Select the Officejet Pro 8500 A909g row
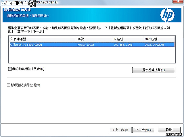Viewport: 184px width, 137px height. [92, 45]
